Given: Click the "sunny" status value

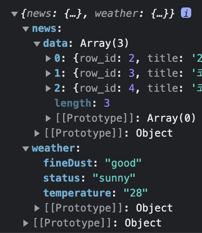Looking at the screenshot, I should pos(114,178).
